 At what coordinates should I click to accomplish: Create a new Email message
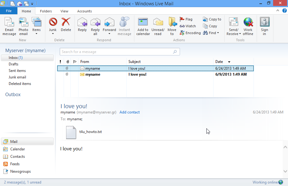coord(9,26)
